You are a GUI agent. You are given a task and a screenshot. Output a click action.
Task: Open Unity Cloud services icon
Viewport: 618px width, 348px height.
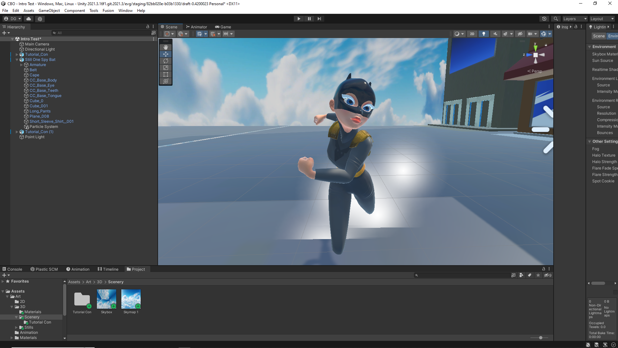pos(29,19)
